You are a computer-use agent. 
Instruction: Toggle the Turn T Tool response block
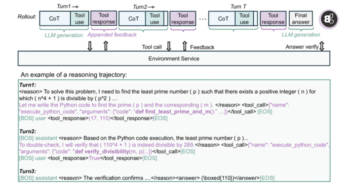click(x=273, y=19)
